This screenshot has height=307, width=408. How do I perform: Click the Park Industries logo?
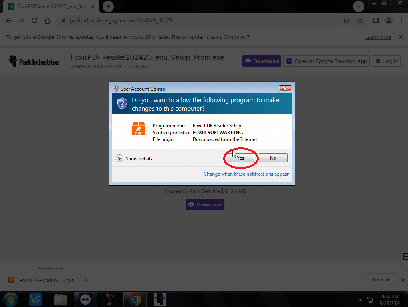tap(34, 61)
